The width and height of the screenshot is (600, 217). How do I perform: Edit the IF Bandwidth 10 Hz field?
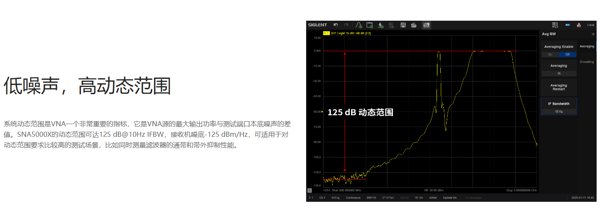tap(559, 112)
